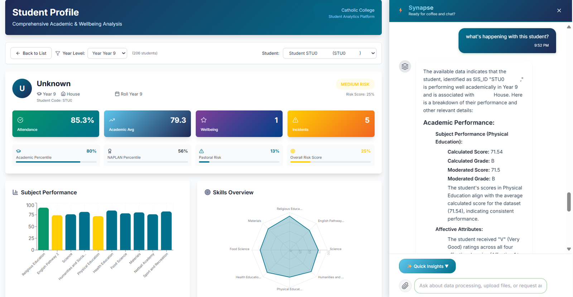Click the Overall Risk Score progress bar
Screen dimensions: 573x297
pyautogui.click(x=331, y=162)
